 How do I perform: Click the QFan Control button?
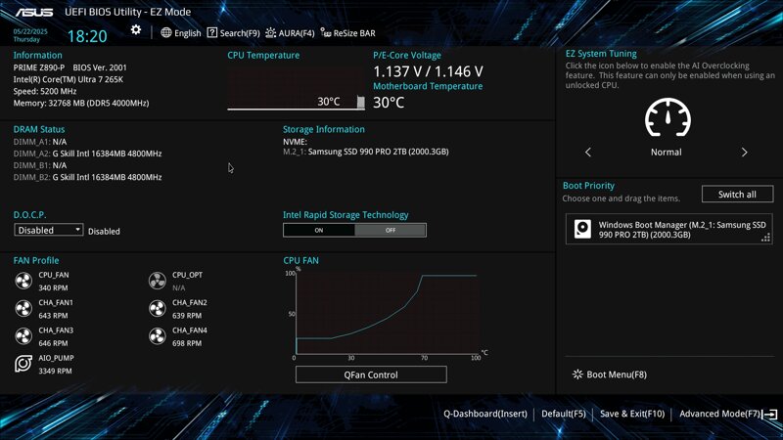click(x=371, y=374)
